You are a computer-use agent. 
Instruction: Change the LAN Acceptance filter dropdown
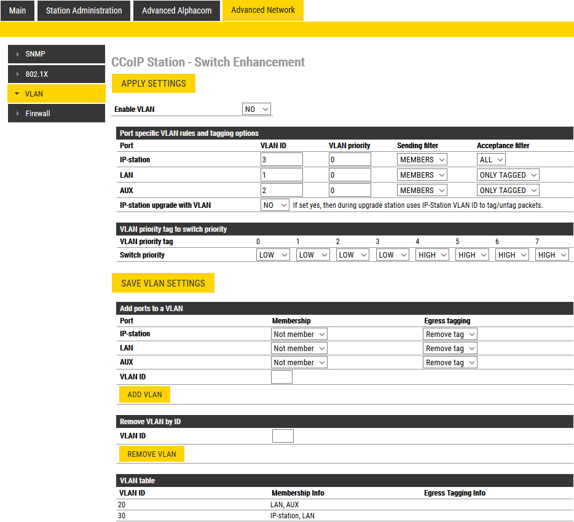tap(508, 175)
